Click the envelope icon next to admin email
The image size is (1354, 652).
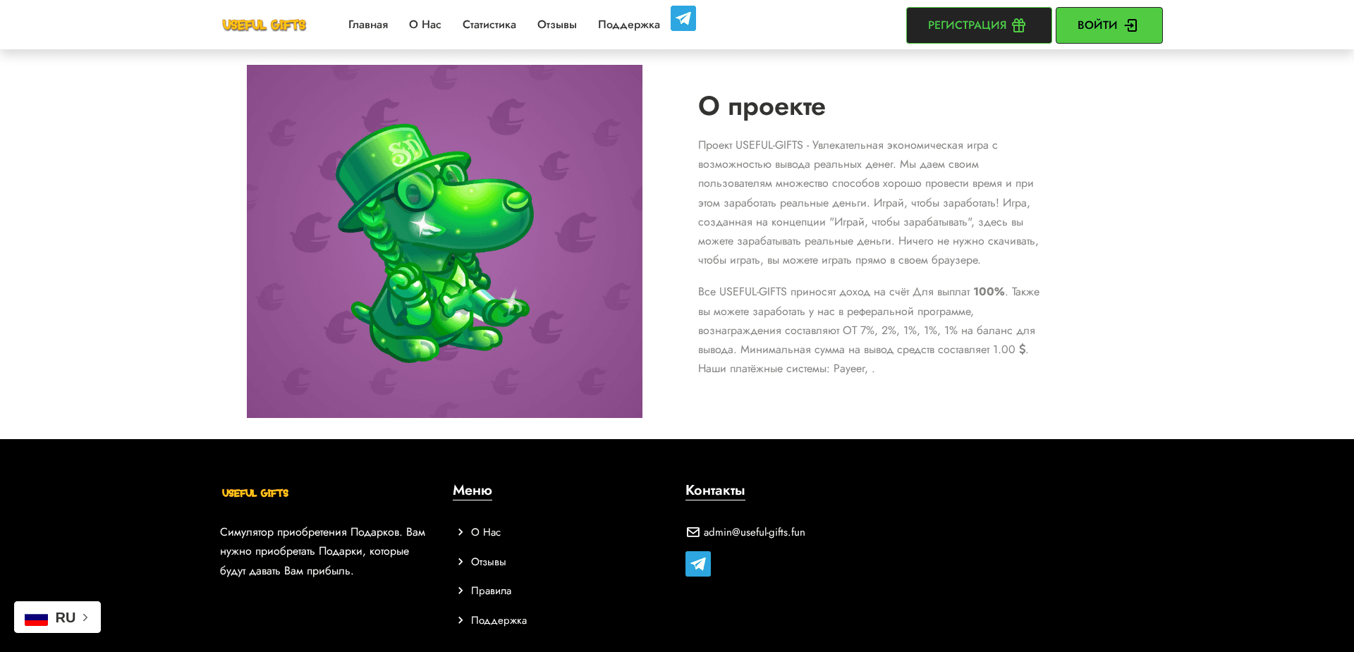pyautogui.click(x=693, y=532)
